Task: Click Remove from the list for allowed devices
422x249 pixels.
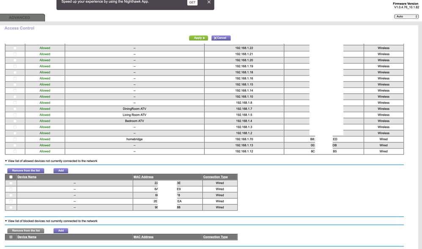Action: [x=26, y=171]
